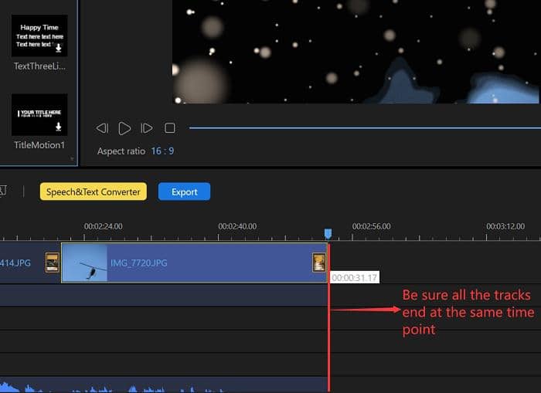Select the TextThreeLines title thumbnail

point(39,36)
